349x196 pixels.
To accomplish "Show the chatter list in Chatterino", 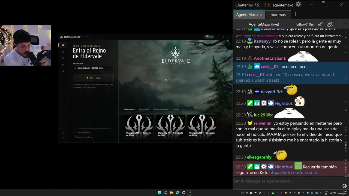I will point(330,24).
